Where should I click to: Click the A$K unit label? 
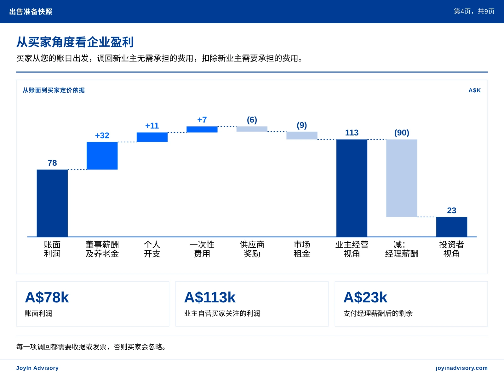click(x=475, y=90)
